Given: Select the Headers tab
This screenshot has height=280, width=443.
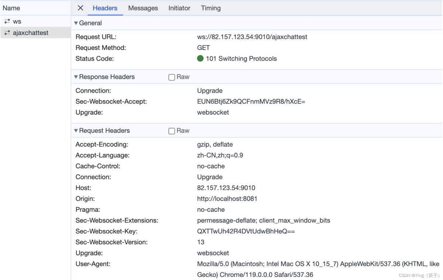Looking at the screenshot, I should coord(105,8).
